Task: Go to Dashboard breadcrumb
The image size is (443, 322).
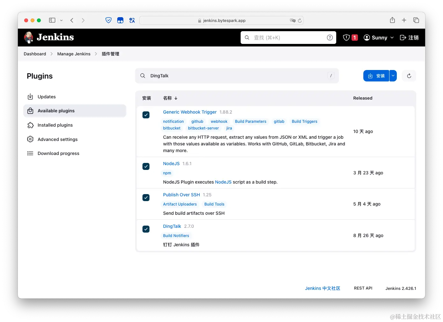Action: click(x=35, y=54)
